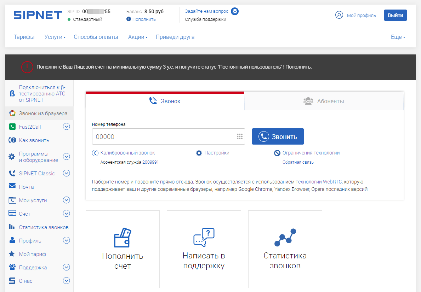Click the Звонить call button
This screenshot has width=421, height=292.
pyautogui.click(x=278, y=136)
